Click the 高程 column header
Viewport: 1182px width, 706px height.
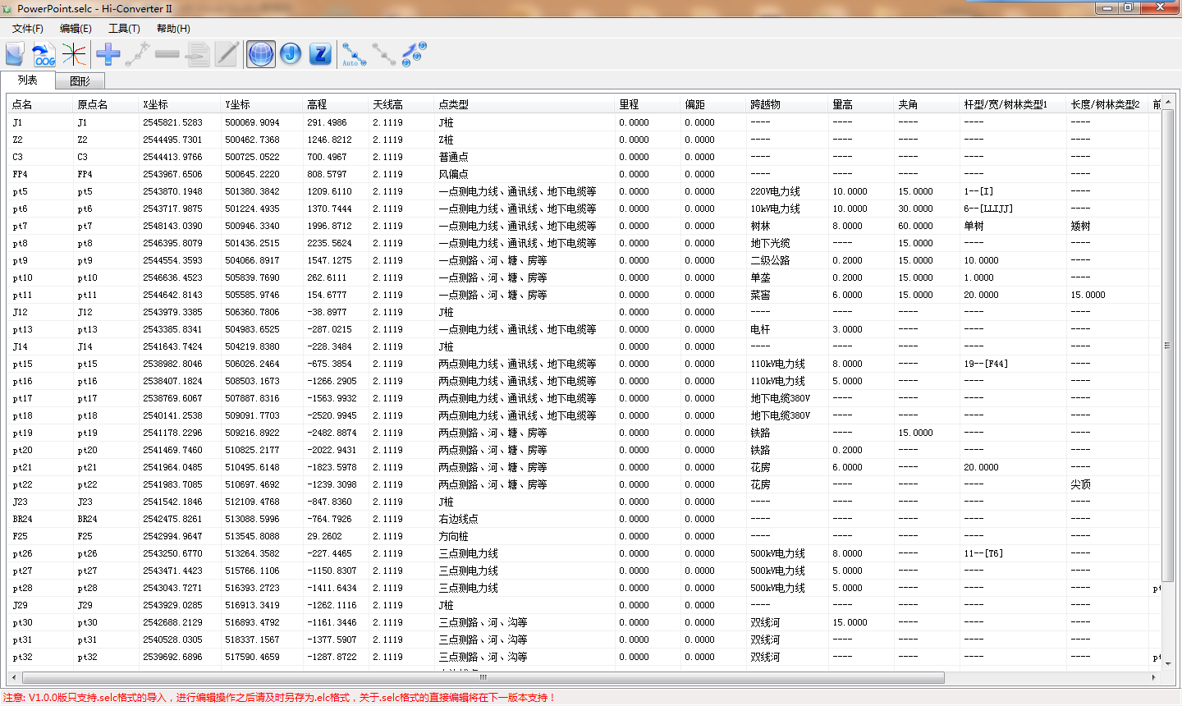pos(336,104)
